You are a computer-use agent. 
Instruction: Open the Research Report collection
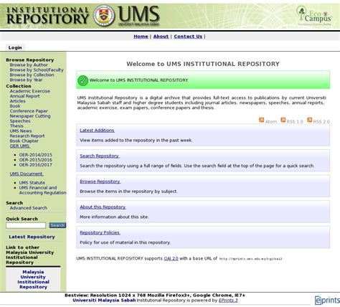[x=27, y=136]
